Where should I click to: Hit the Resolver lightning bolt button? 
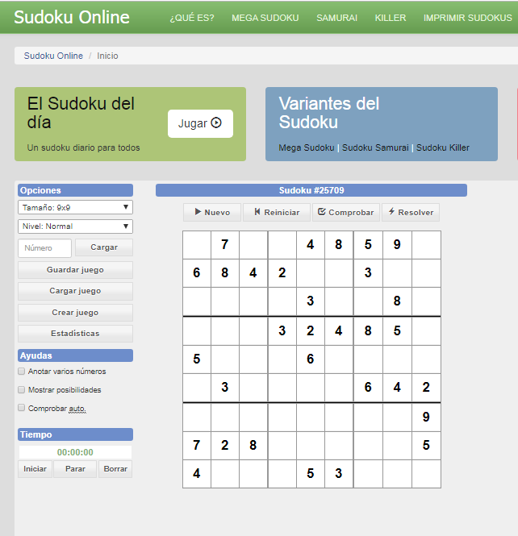tap(411, 213)
